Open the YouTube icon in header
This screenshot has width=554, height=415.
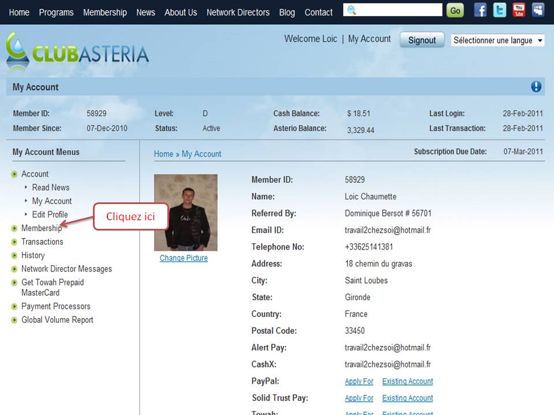(519, 10)
